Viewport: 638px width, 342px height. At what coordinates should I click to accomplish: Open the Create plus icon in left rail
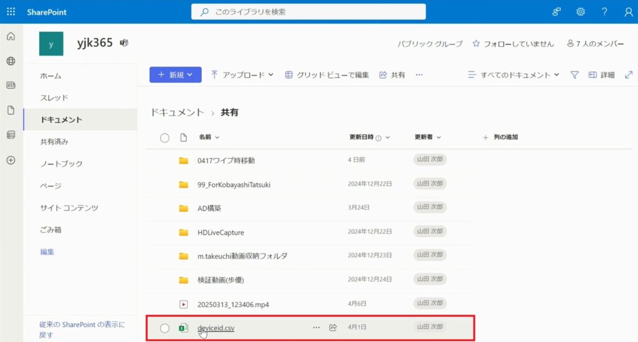pyautogui.click(x=11, y=160)
